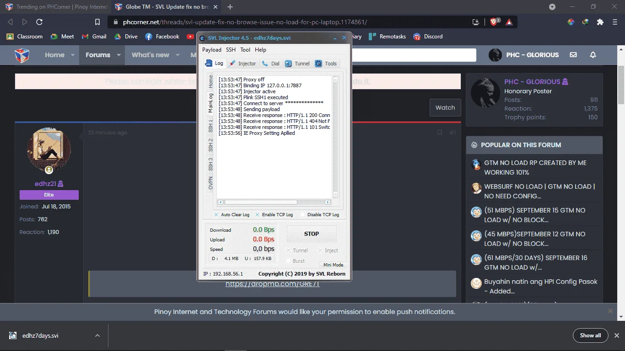Select the MainLog vertical tab
625x351 pixels.
210,103
